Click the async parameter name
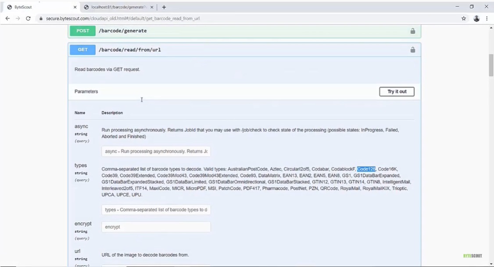494x267 pixels. (x=81, y=126)
